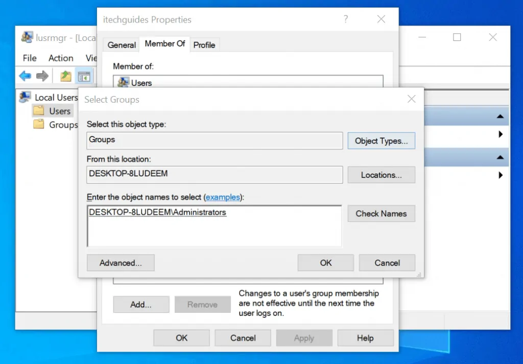This screenshot has width=523, height=364.
Task: Click the up one level folder icon
Action: pyautogui.click(x=65, y=76)
